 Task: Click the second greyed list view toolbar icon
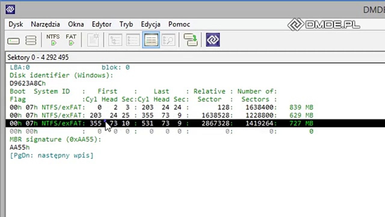coord(133,40)
